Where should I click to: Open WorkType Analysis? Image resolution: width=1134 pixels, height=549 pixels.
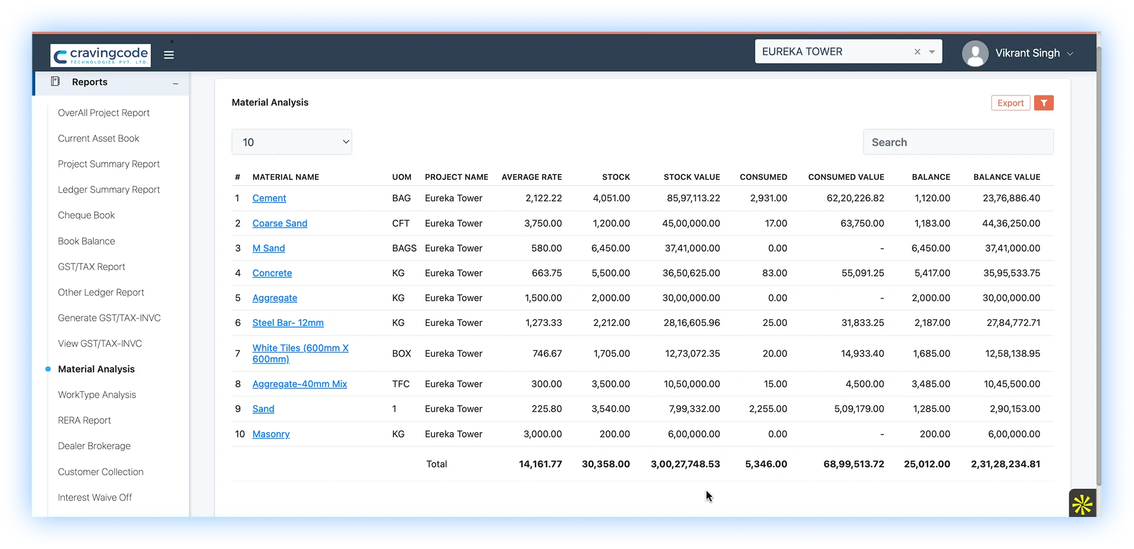pos(97,395)
